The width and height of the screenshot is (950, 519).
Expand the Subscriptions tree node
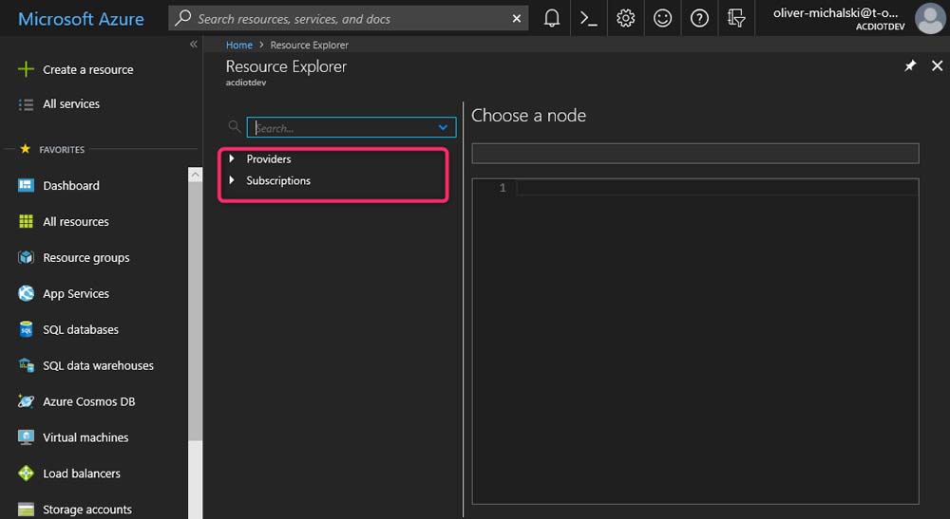232,180
